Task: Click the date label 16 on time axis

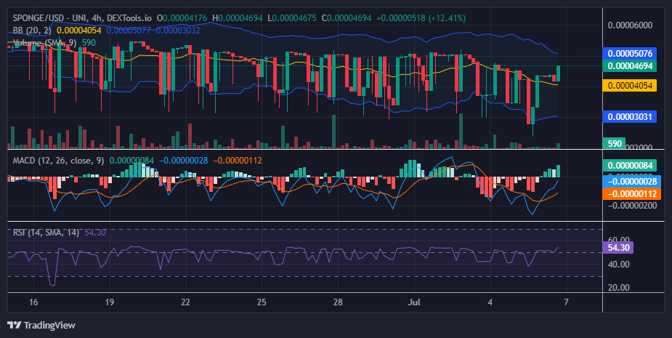Action: click(33, 302)
